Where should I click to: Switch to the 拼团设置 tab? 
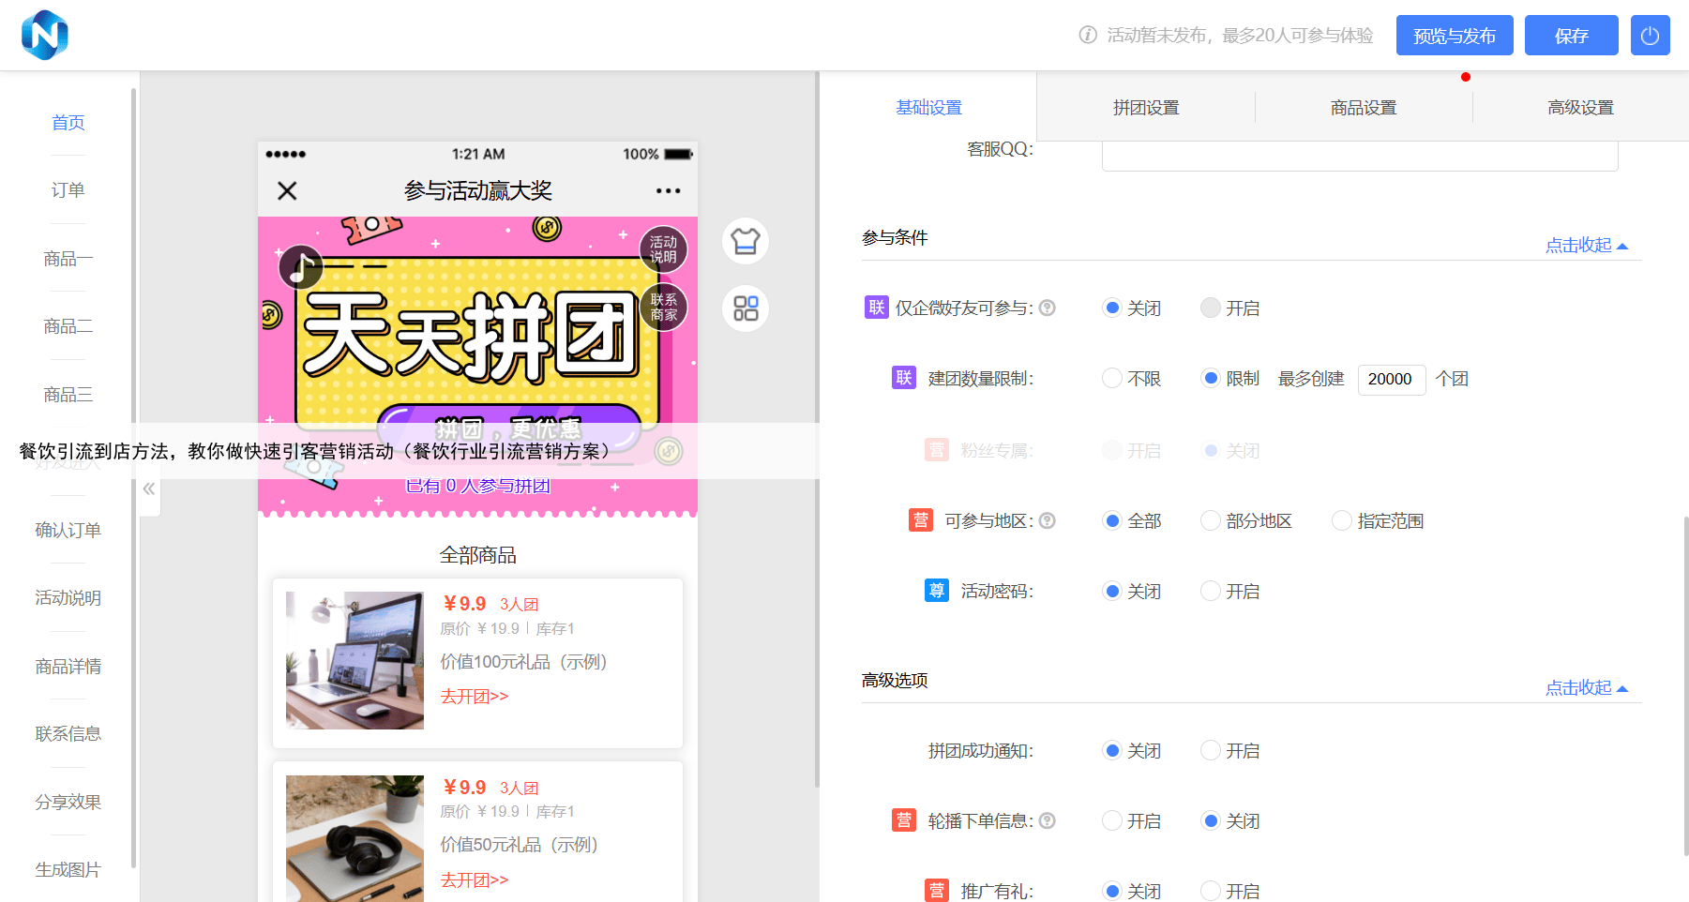pos(1146,108)
